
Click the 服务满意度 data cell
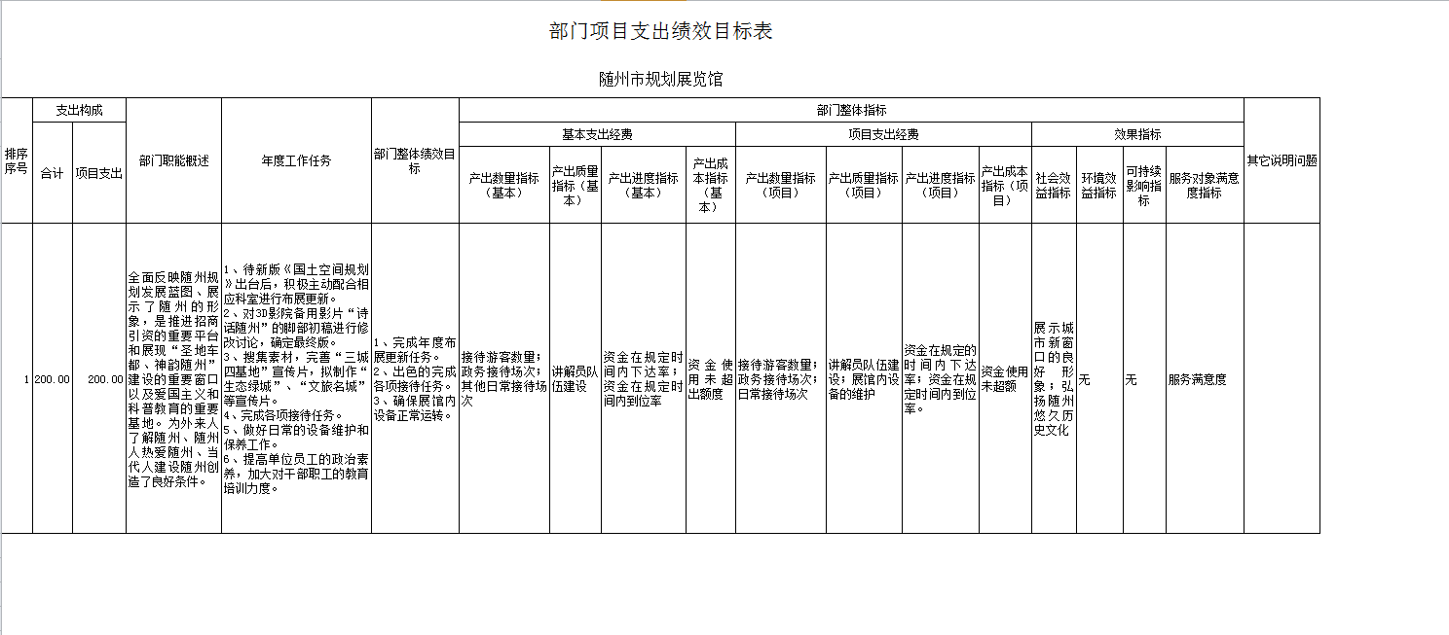pyautogui.click(x=1205, y=378)
